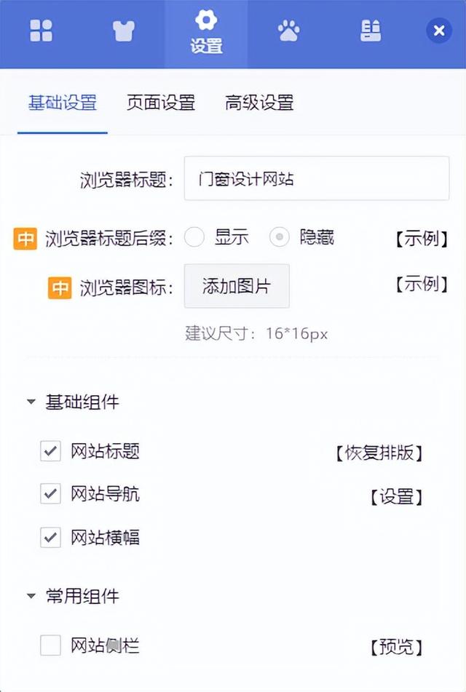Image resolution: width=466 pixels, height=692 pixels.
Task: Toggle the 网站导航 checkbox
Action: tap(50, 494)
